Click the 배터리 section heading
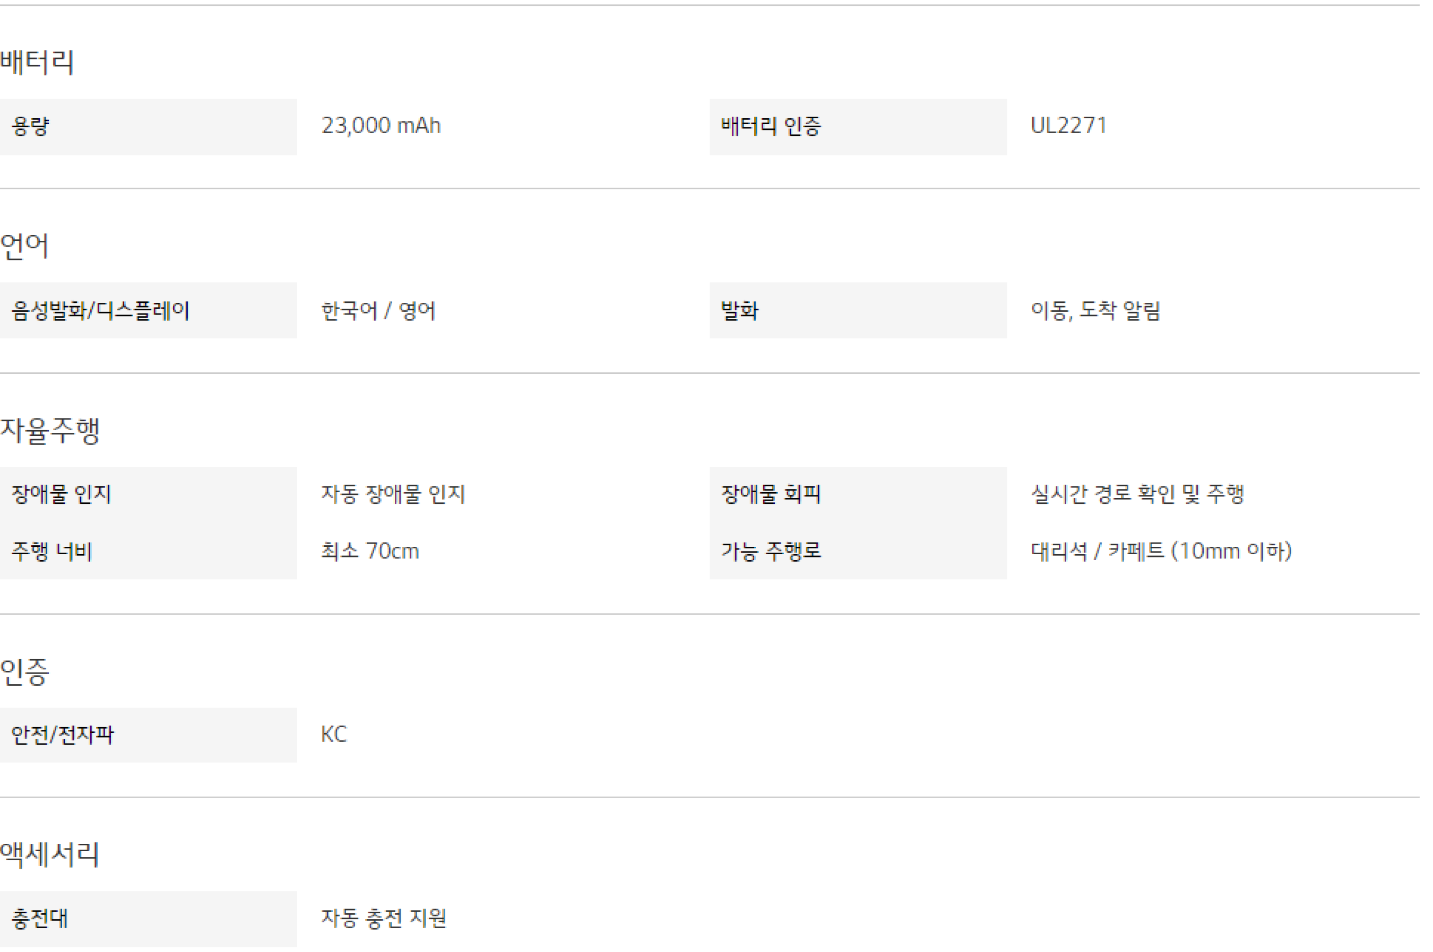 coord(37,62)
